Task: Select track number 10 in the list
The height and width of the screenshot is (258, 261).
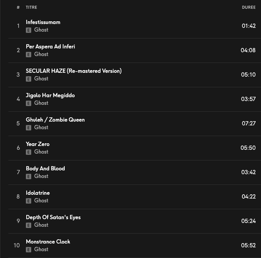Action: coord(17,245)
